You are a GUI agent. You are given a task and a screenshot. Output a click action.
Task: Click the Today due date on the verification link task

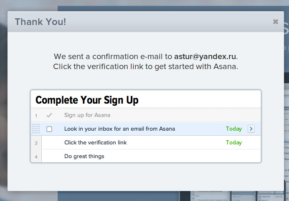(234, 143)
